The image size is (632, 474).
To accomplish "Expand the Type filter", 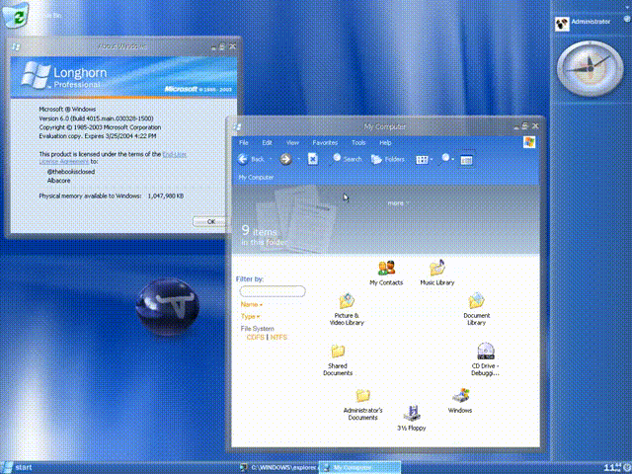I will [x=250, y=316].
